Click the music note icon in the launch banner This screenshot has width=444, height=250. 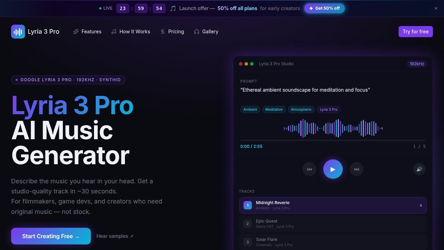pyautogui.click(x=173, y=8)
